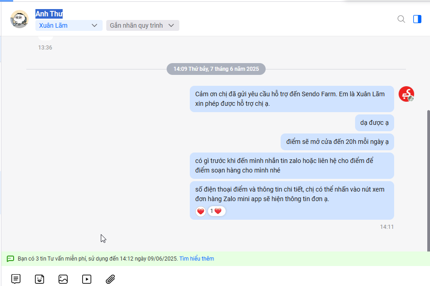
Task: Select message about nhắn tin zalo
Action: pos(292,166)
